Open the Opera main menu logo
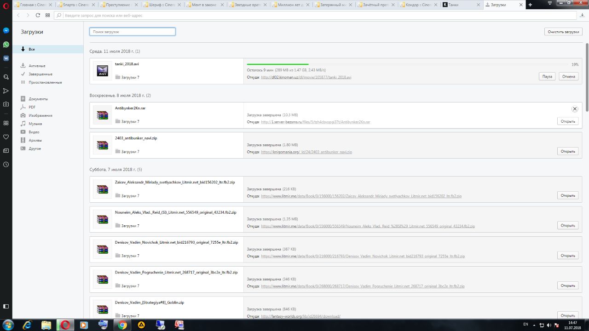The height and width of the screenshot is (331, 589). (6, 5)
